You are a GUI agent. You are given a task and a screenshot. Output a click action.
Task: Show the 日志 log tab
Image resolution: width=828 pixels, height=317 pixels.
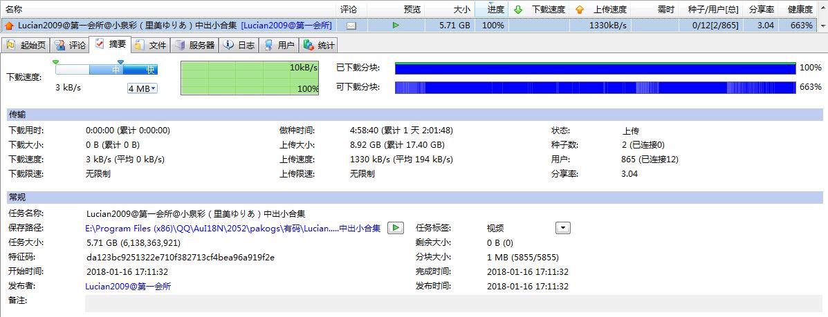[239, 46]
